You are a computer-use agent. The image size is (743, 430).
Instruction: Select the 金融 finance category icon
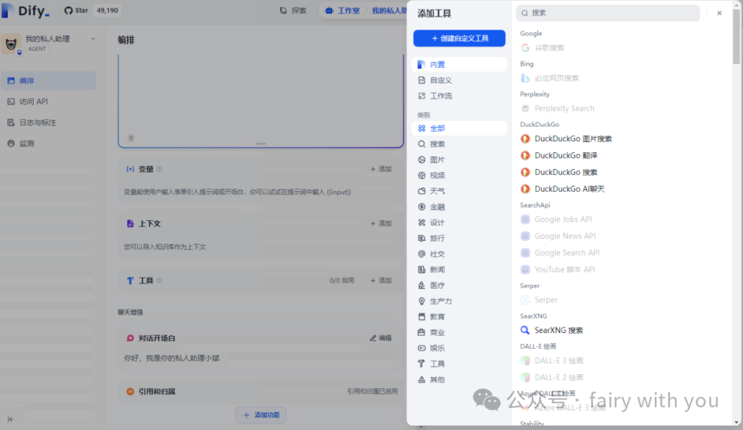(422, 207)
